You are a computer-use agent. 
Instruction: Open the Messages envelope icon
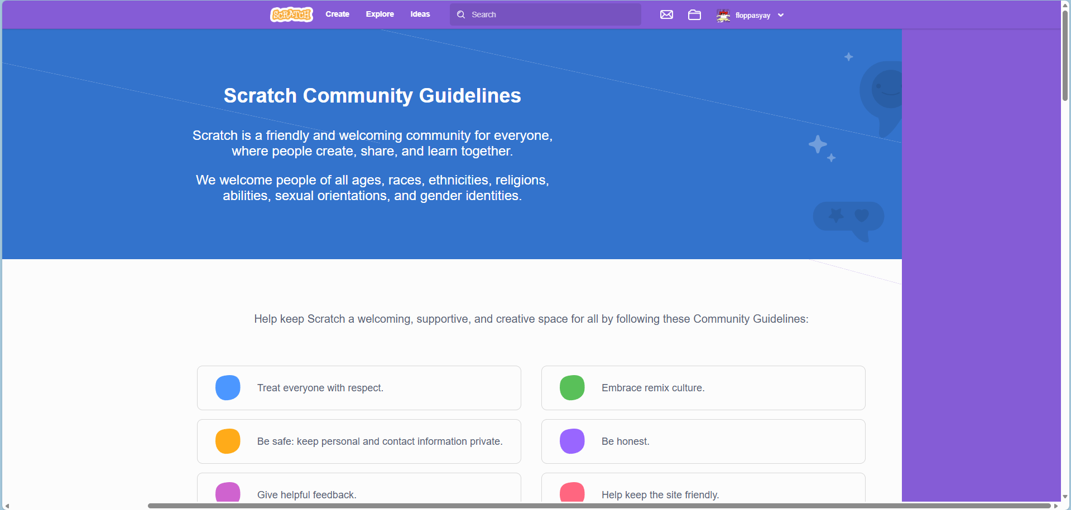pos(666,14)
